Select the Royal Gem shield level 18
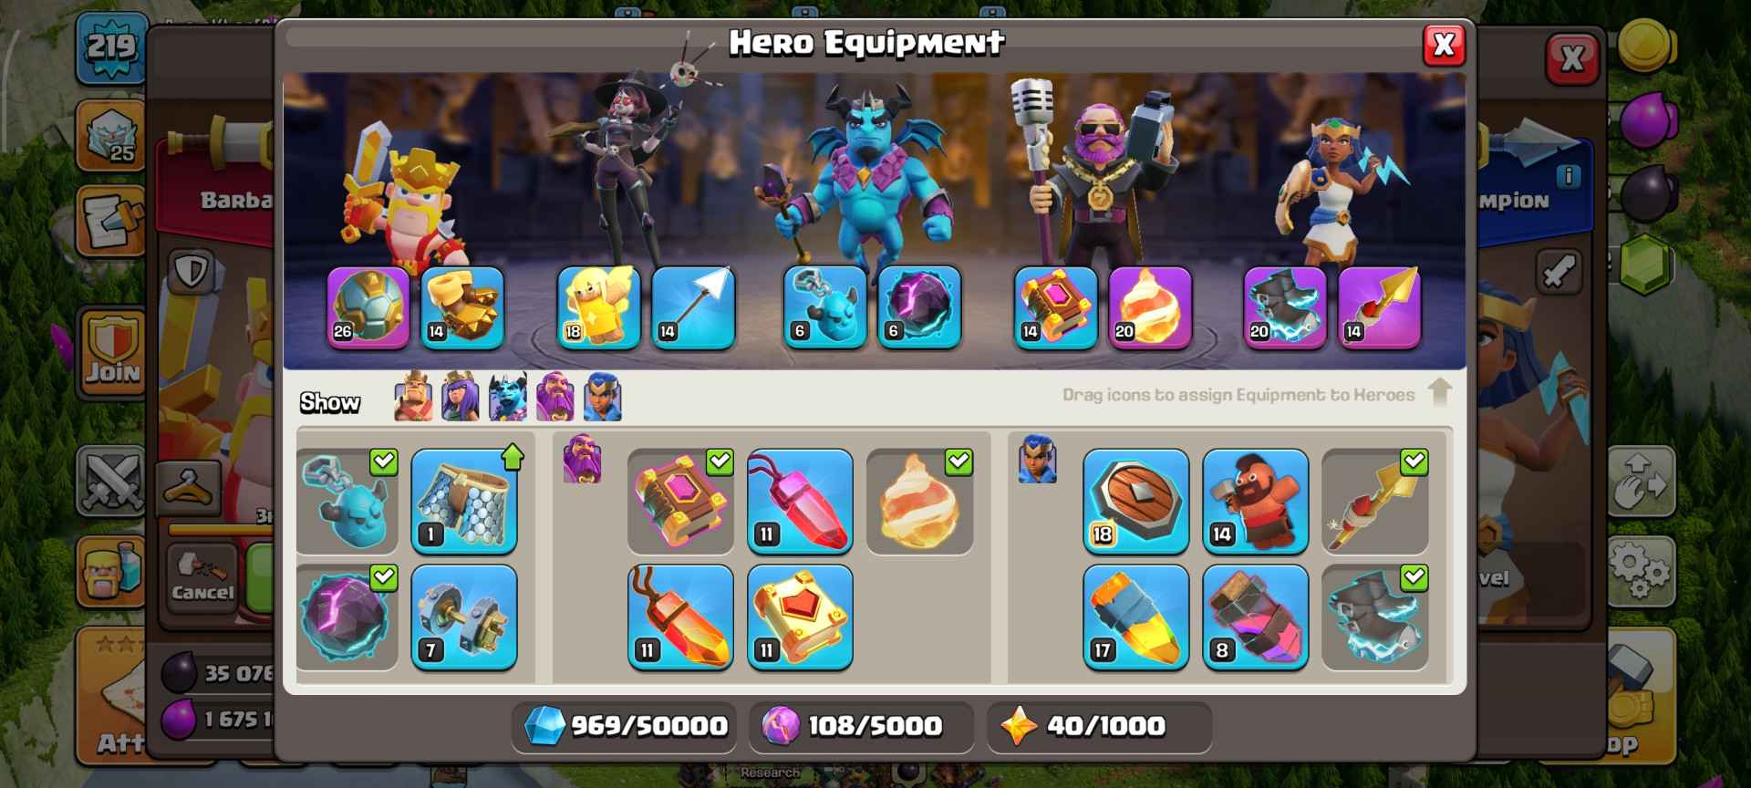Viewport: 1751px width, 788px height. coord(1135,502)
